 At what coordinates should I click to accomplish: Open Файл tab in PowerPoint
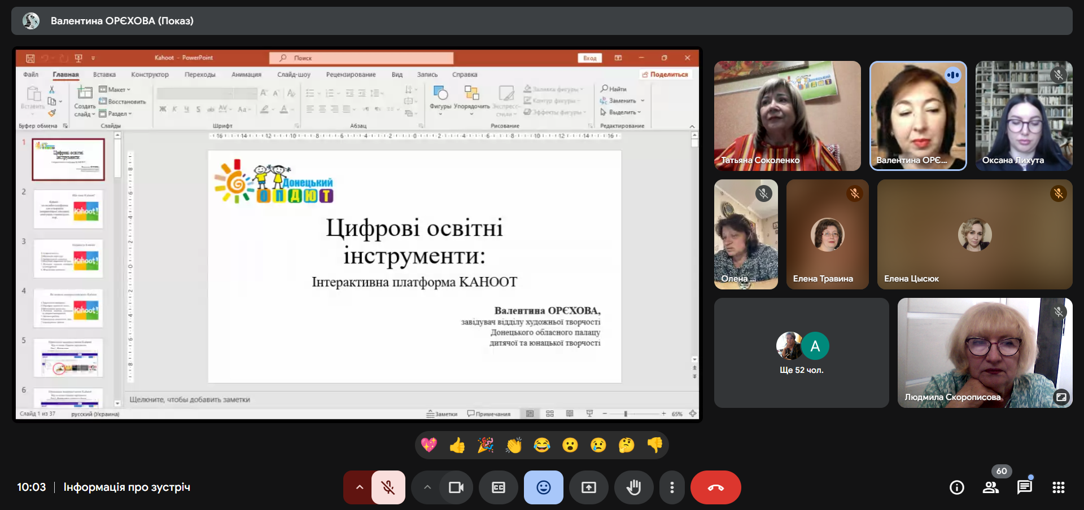(30, 74)
